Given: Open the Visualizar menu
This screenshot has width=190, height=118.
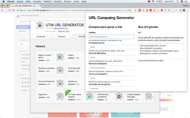Looking at the screenshot, I should tap(37, 1).
